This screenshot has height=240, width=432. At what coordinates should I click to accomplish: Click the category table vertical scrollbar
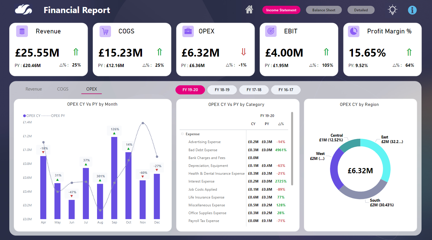click(292, 149)
